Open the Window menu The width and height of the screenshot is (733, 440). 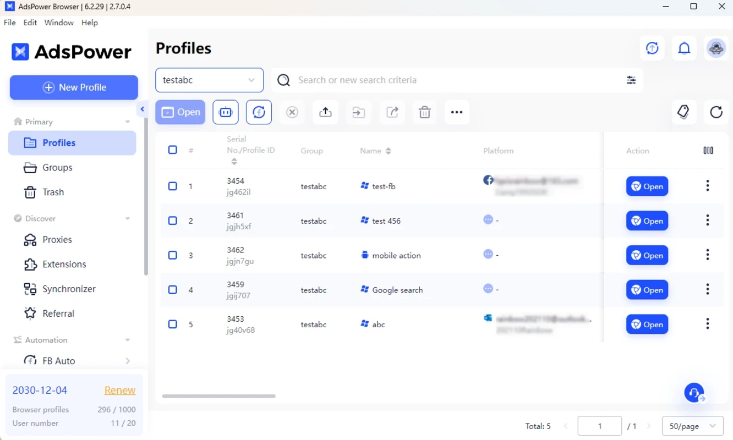pos(59,23)
